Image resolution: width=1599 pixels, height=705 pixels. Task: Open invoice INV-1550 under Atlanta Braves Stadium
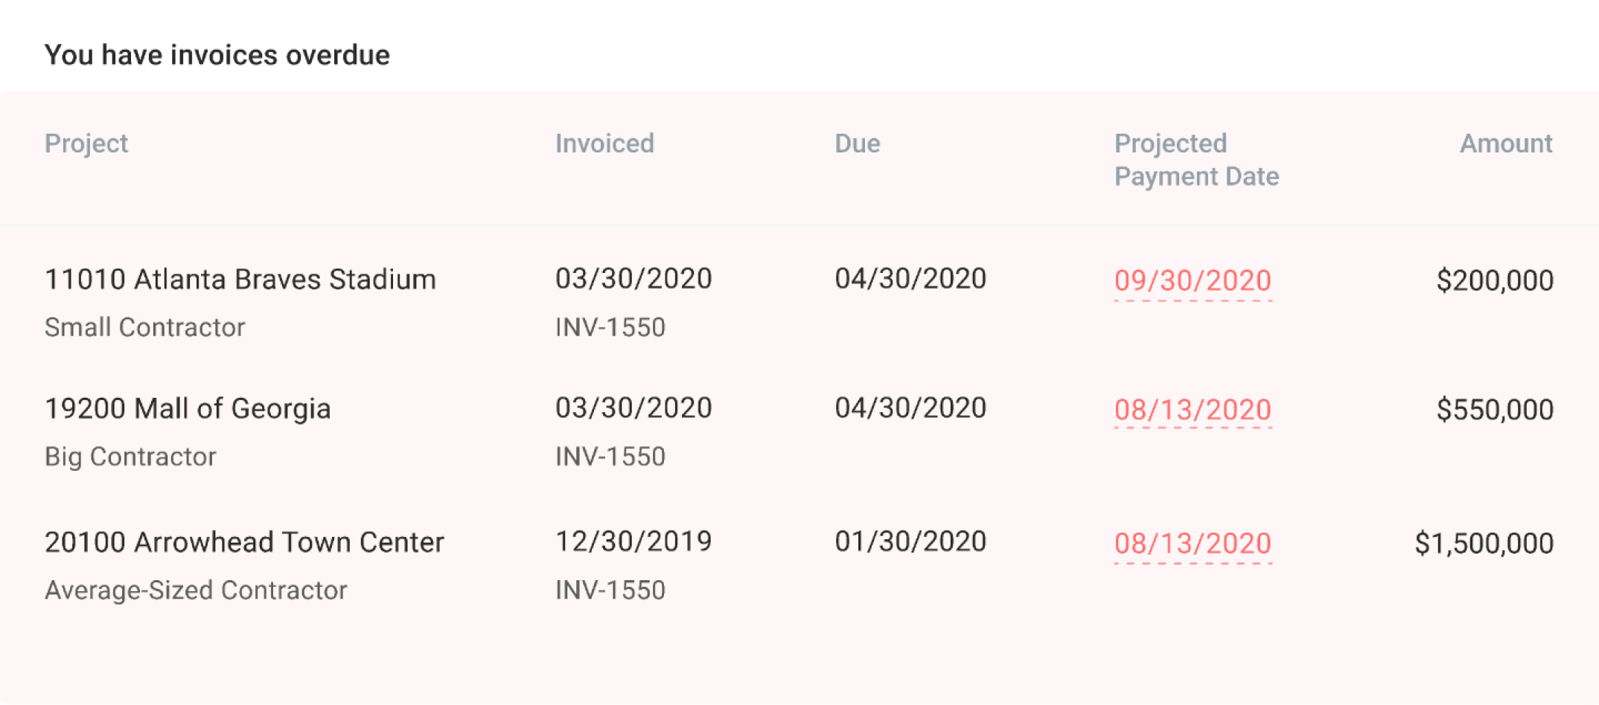tap(610, 327)
